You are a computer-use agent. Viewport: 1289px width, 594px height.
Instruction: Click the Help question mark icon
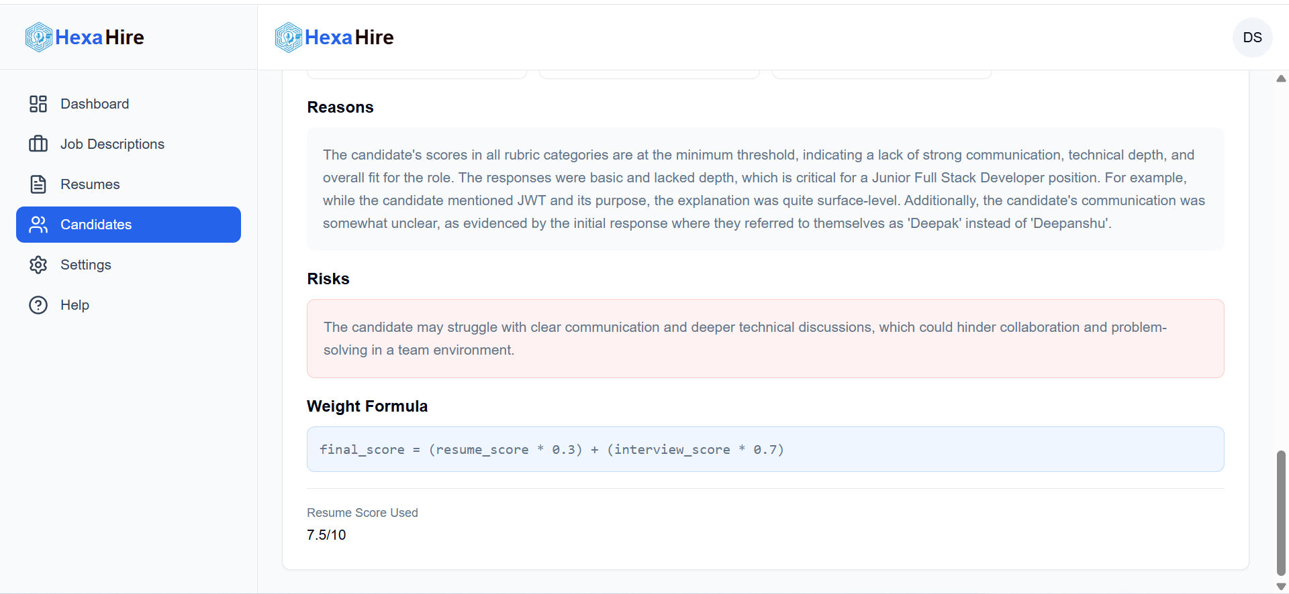pos(38,305)
